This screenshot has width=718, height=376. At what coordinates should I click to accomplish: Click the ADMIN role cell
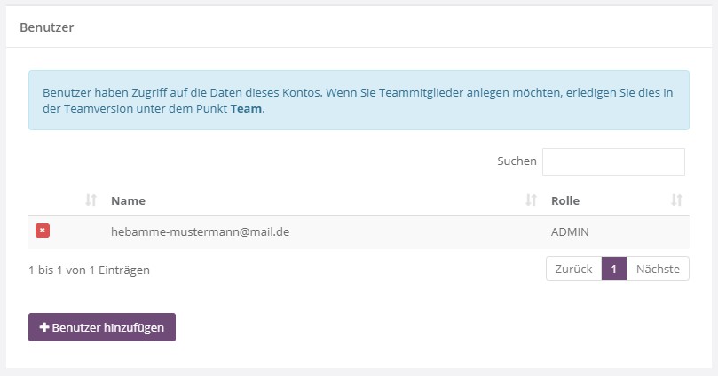(x=570, y=231)
